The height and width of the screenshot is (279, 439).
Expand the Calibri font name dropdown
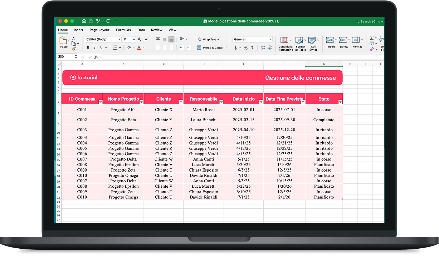[119, 39]
